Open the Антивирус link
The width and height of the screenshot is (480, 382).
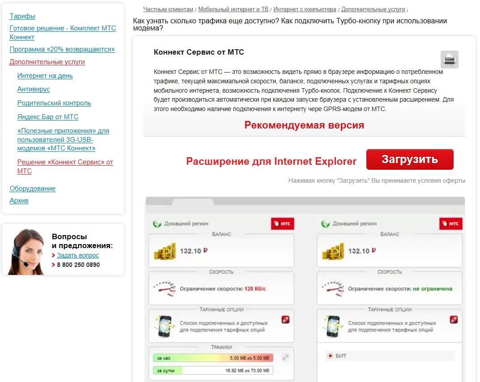click(x=34, y=89)
